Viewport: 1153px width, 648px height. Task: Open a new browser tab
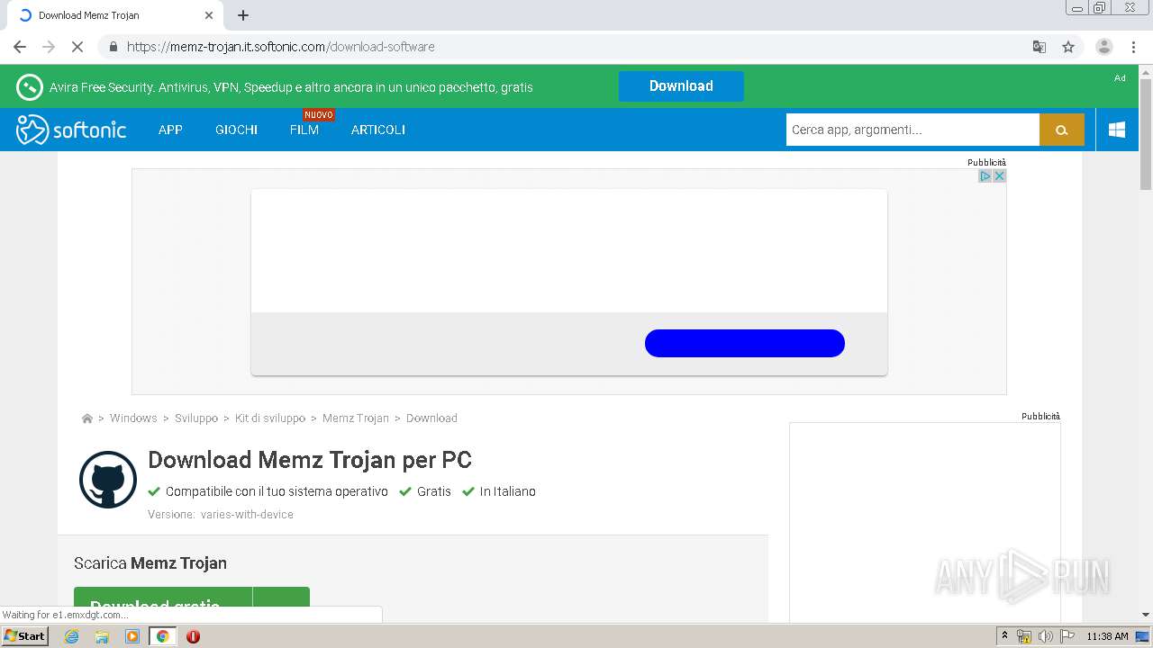pyautogui.click(x=243, y=15)
